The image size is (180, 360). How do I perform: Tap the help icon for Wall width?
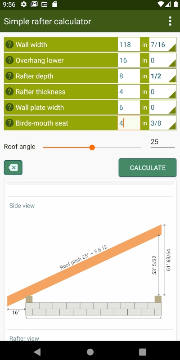9,44
